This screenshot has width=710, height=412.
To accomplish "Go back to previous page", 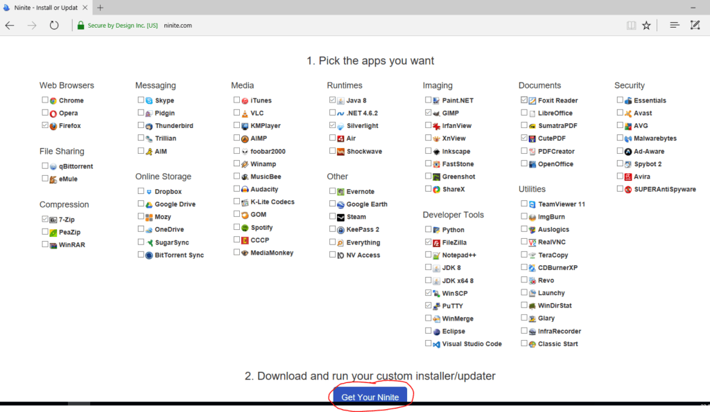I will (10, 26).
